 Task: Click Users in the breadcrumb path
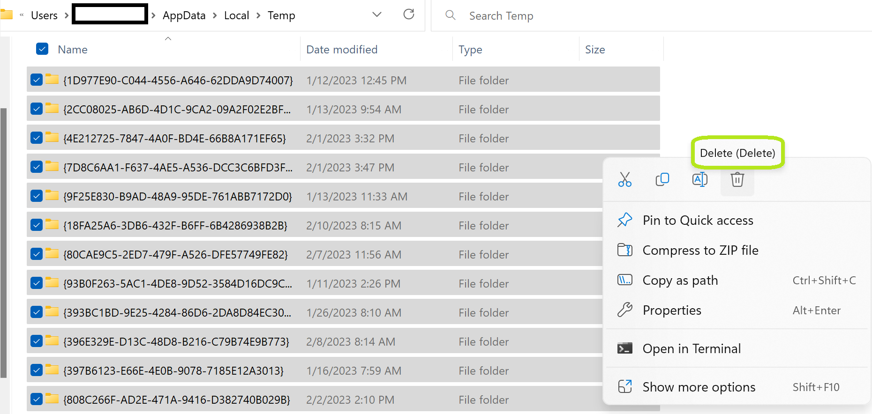point(44,15)
